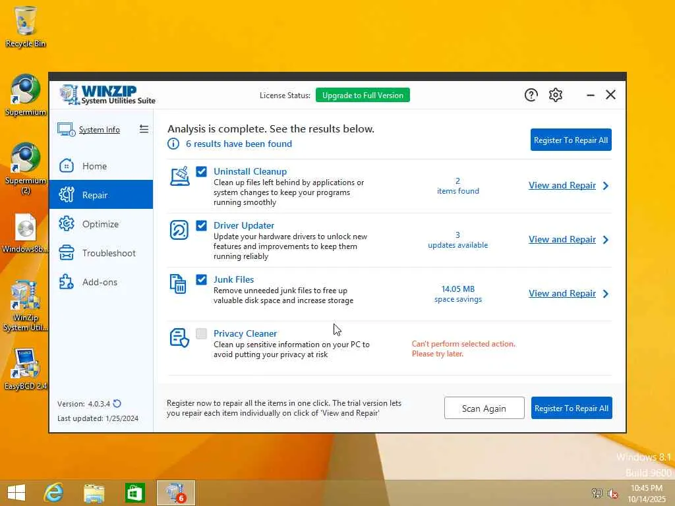Click the System Info monitor icon

click(67, 129)
